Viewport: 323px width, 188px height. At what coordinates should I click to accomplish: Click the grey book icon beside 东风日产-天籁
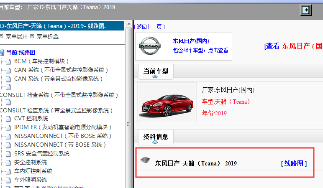pyautogui.click(x=145, y=160)
